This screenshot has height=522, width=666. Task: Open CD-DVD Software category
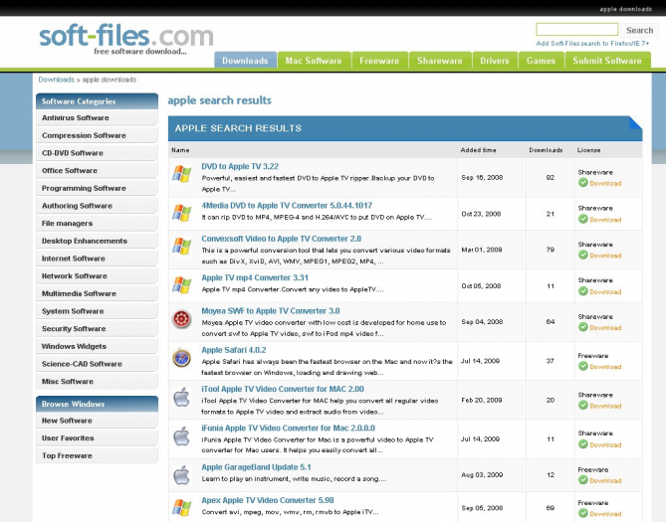click(x=97, y=153)
